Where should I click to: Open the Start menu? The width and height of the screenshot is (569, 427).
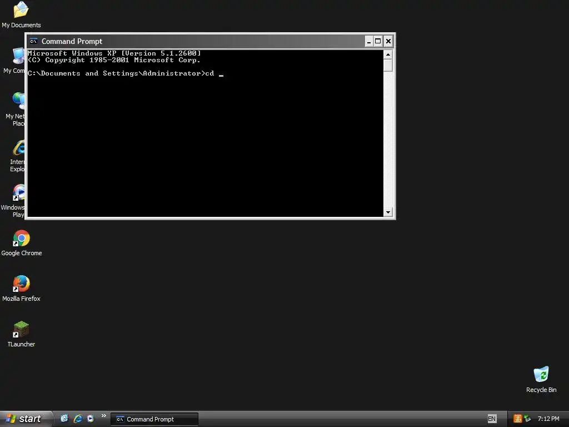pyautogui.click(x=26, y=419)
